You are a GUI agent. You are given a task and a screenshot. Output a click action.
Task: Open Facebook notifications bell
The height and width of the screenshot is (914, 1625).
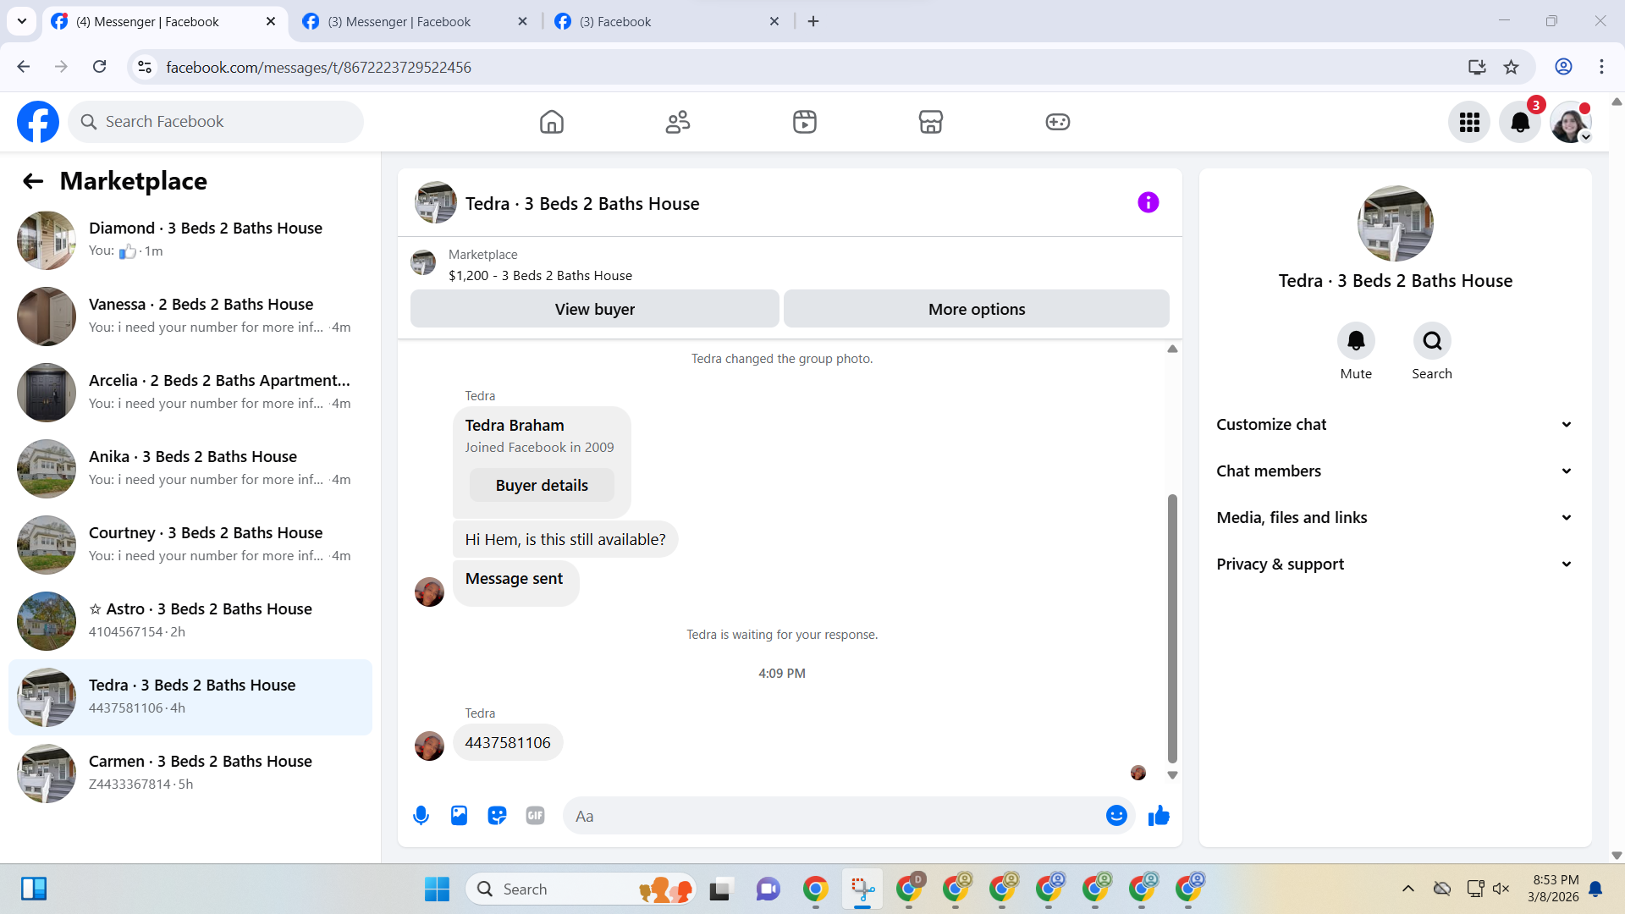coord(1520,122)
